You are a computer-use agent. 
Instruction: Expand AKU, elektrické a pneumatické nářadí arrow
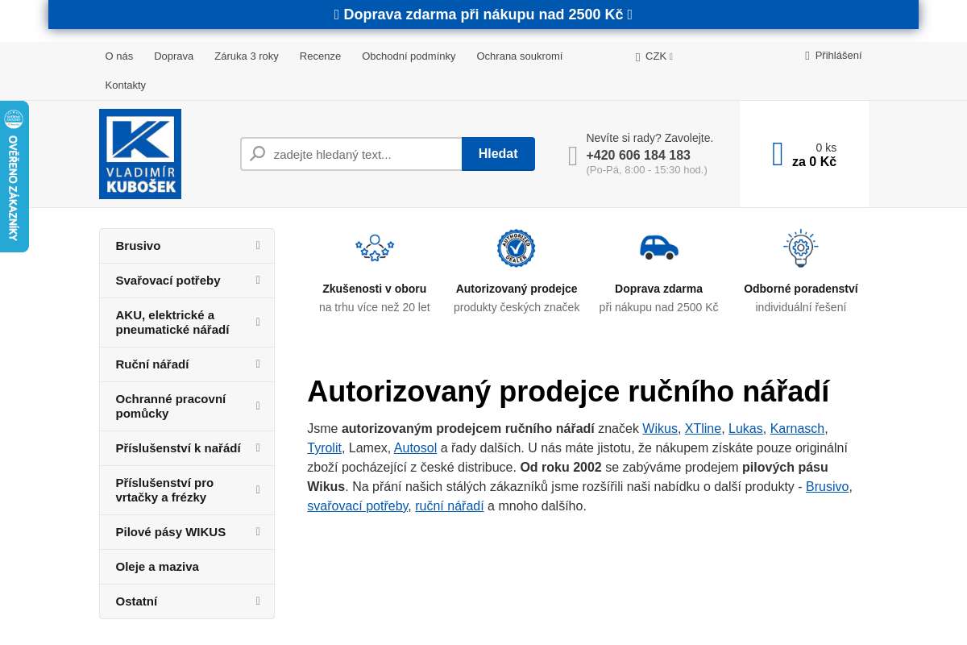[x=258, y=322]
